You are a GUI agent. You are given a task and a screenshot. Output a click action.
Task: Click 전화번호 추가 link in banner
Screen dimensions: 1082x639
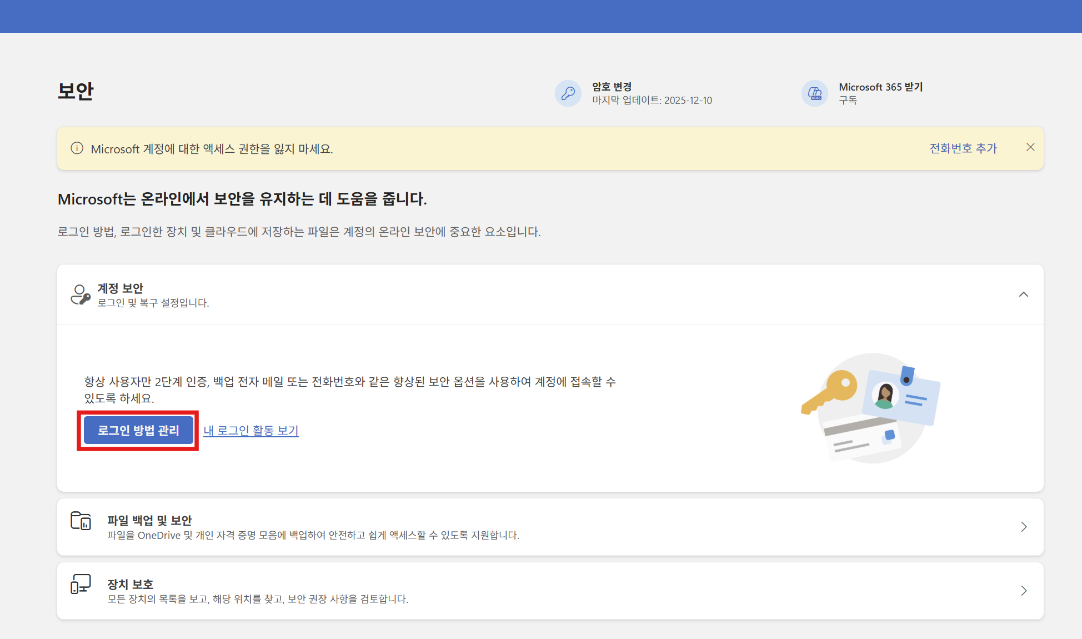963,148
